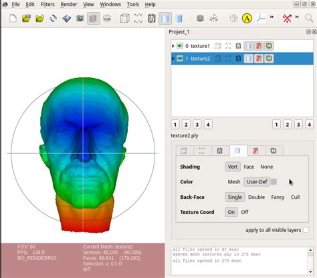Image resolution: width=317 pixels, height=278 pixels.
Task: Check apply to all visible layers
Action: coord(306,230)
